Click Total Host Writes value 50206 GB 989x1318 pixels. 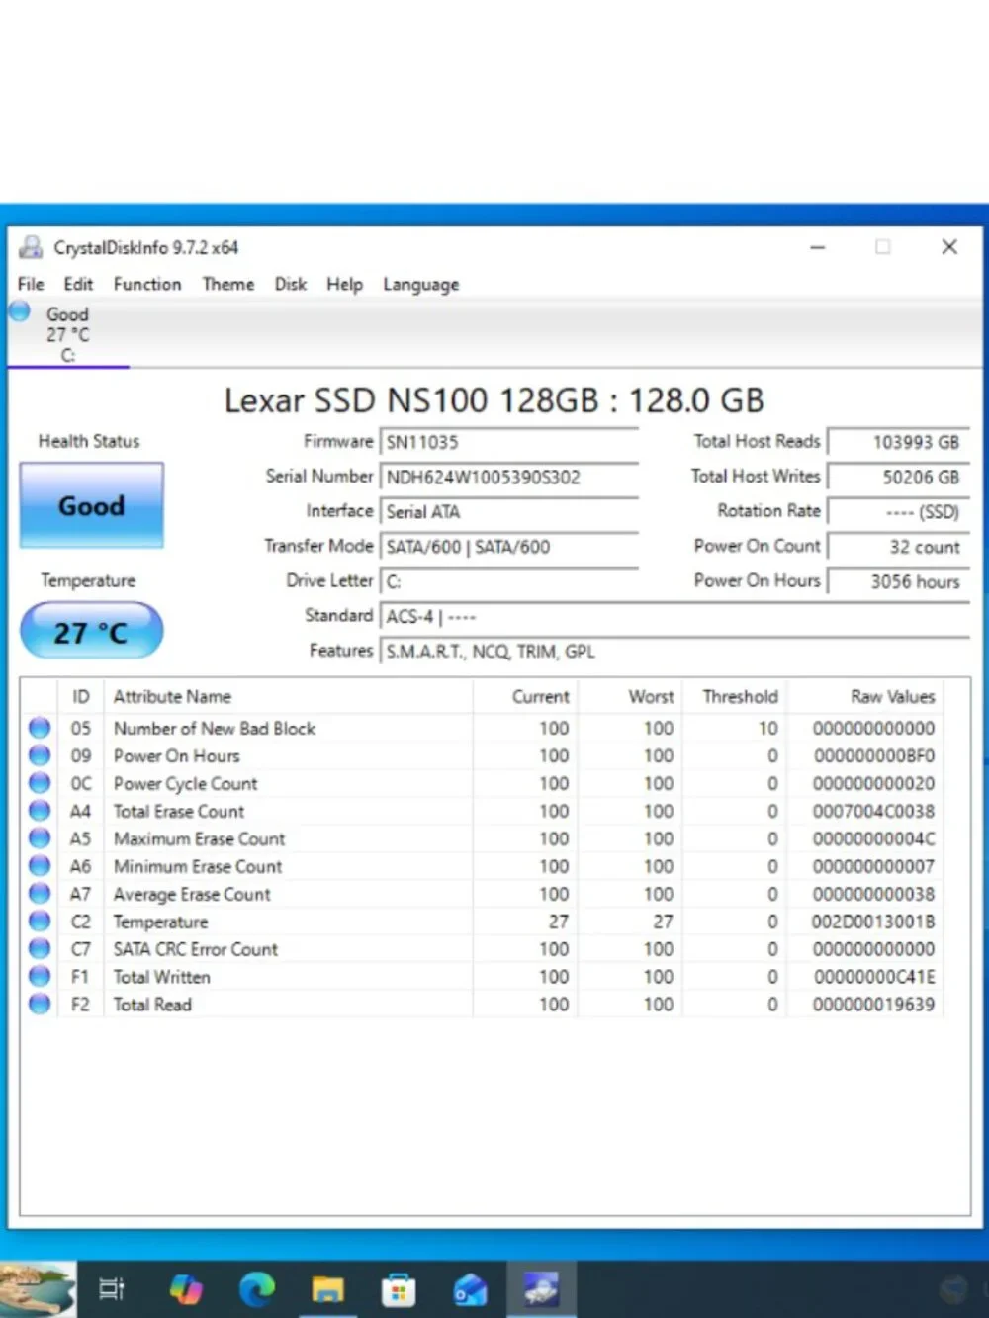[898, 477]
